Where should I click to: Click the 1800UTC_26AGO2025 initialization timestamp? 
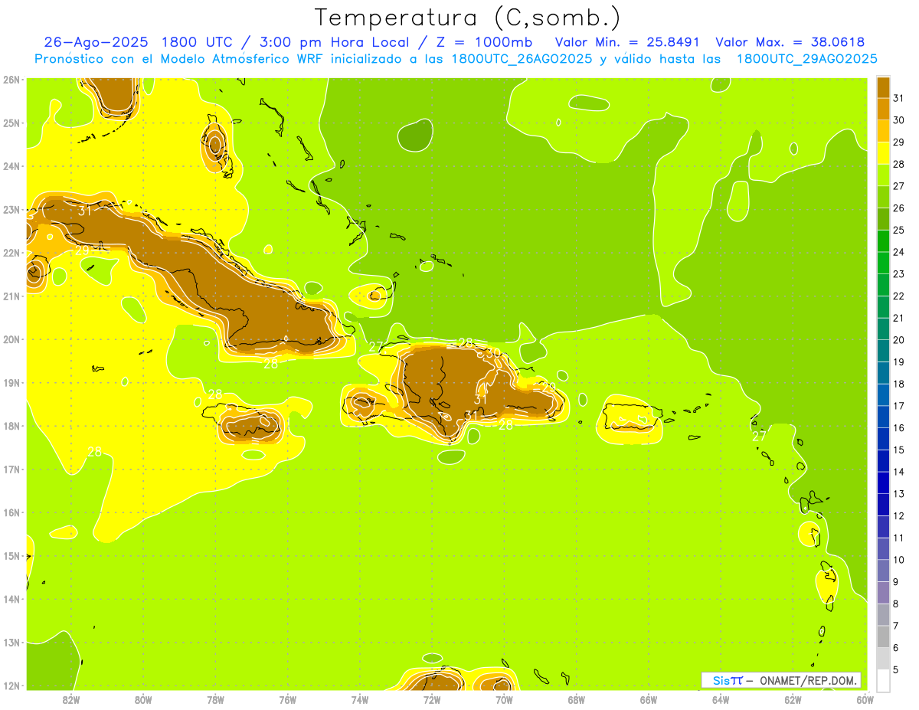click(x=522, y=59)
